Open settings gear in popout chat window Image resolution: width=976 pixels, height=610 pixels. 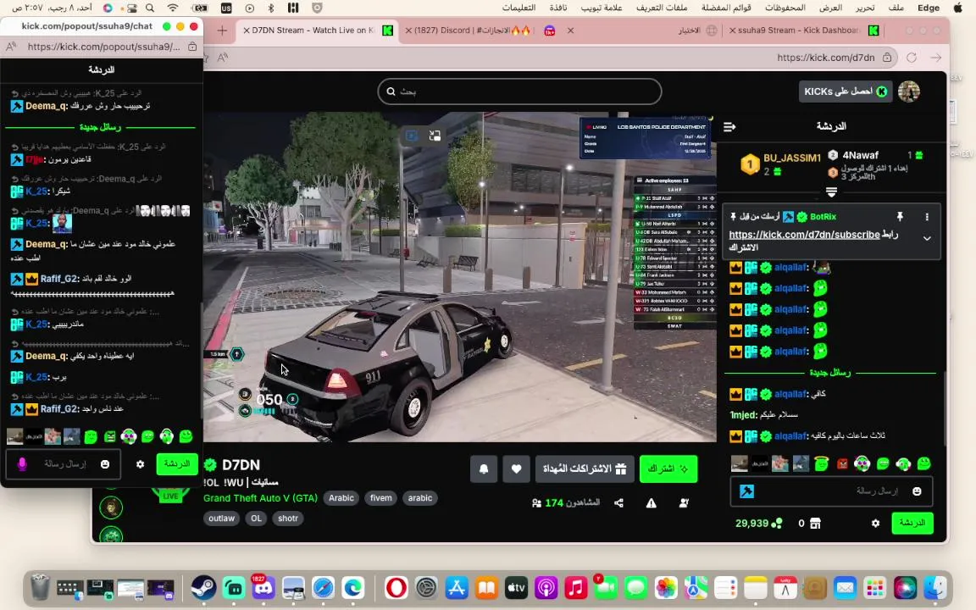[140, 463]
